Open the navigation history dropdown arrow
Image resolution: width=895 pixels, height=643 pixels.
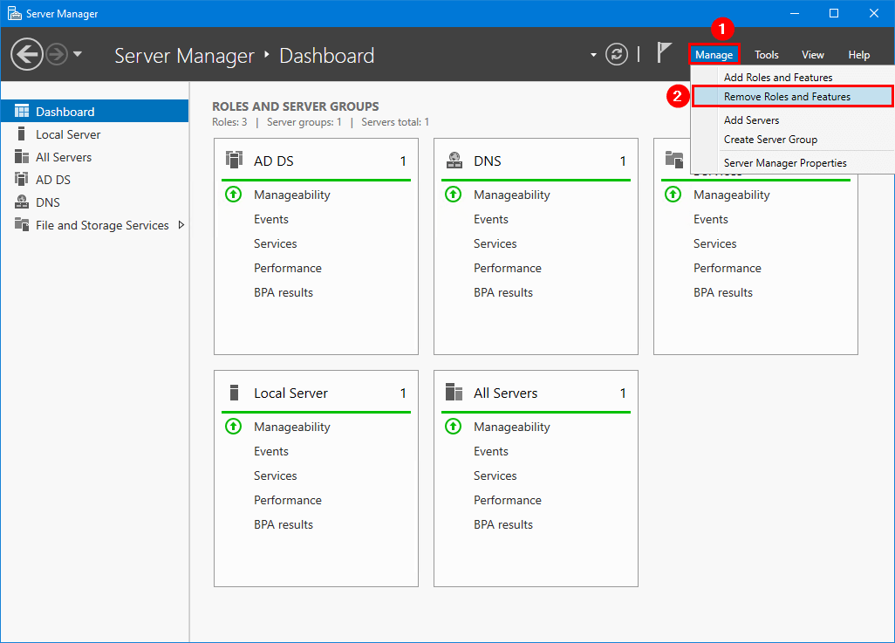point(78,55)
